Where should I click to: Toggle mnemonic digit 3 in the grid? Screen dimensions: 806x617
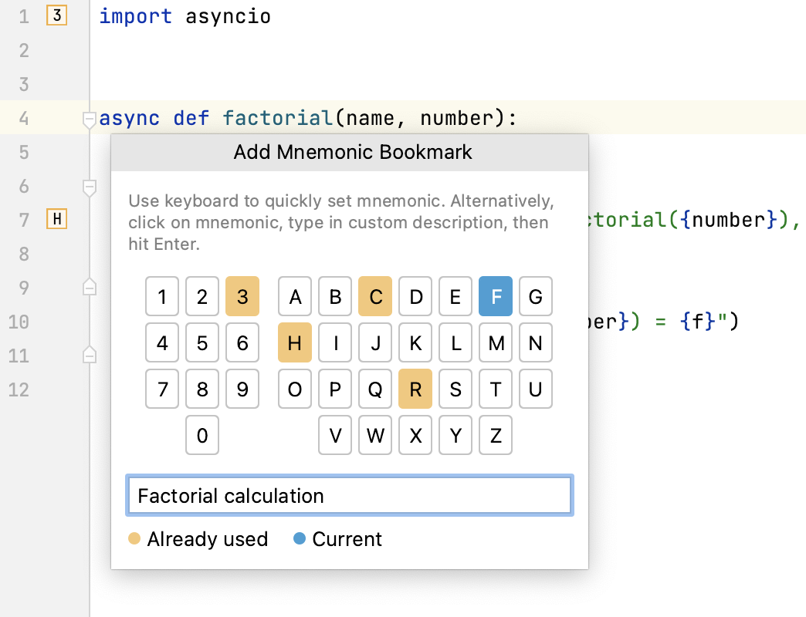pos(242,296)
